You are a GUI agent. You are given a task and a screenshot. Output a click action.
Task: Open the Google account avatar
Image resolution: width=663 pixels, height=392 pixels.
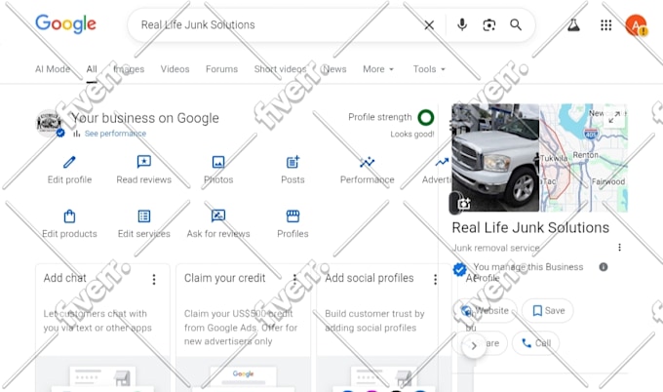click(636, 25)
